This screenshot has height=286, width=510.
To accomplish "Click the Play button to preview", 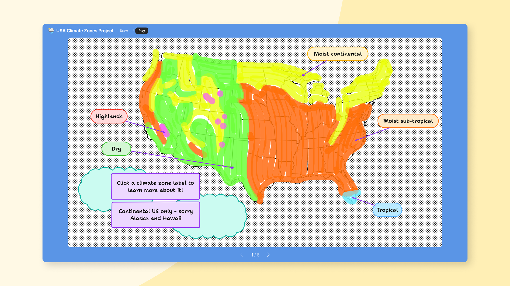I will click(x=142, y=31).
